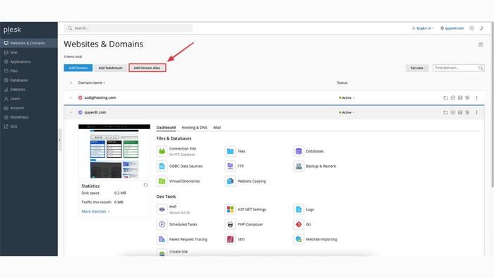Click the Add Domain button
Screen dimensions: 494x278
click(x=78, y=68)
